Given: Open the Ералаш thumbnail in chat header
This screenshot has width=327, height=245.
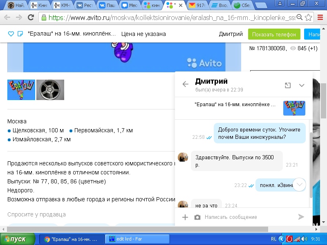Looking at the screenshot, I should (294, 108).
